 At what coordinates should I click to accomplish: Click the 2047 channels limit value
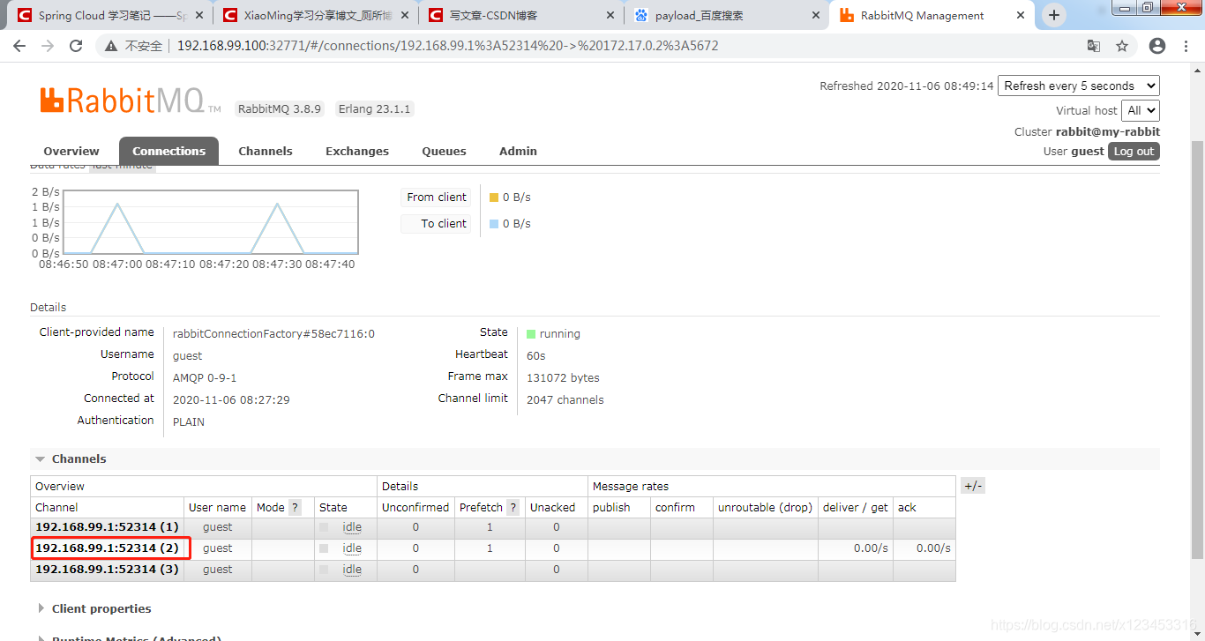(x=565, y=400)
